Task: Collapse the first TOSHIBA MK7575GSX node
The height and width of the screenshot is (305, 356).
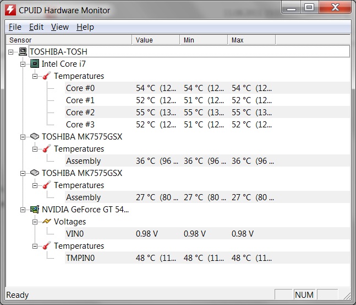Action: [23, 137]
